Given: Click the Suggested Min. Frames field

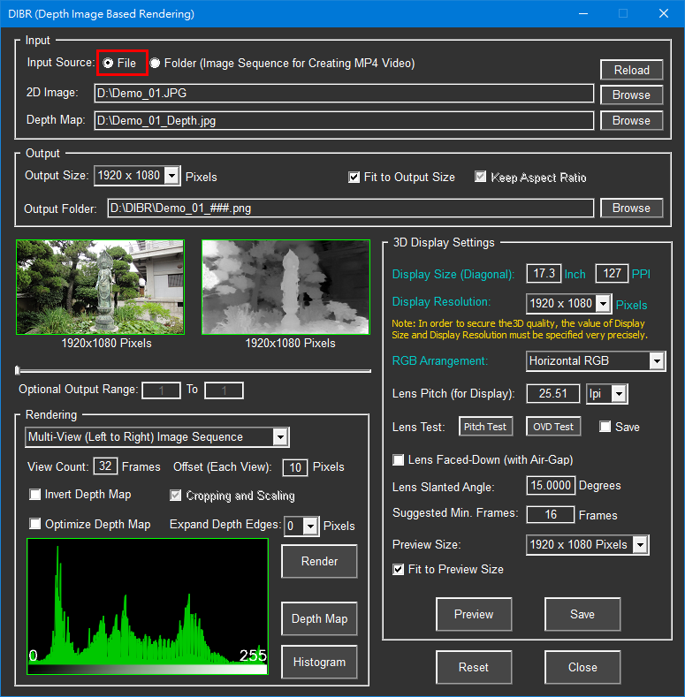Looking at the screenshot, I should click(551, 515).
